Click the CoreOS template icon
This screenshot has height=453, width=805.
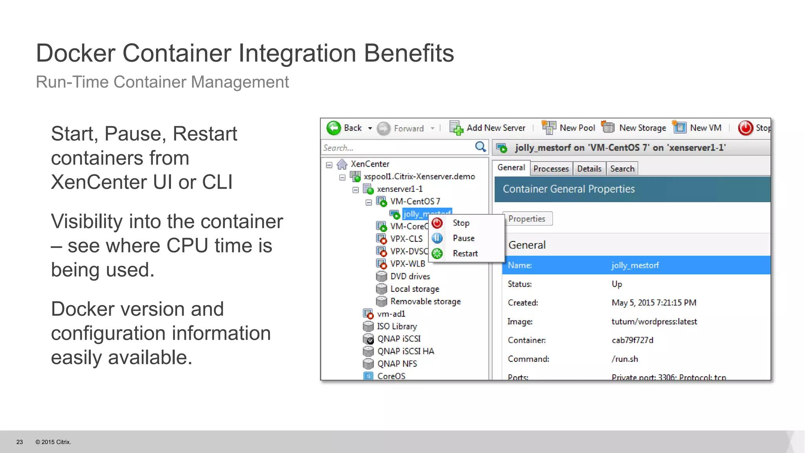pyautogui.click(x=368, y=376)
